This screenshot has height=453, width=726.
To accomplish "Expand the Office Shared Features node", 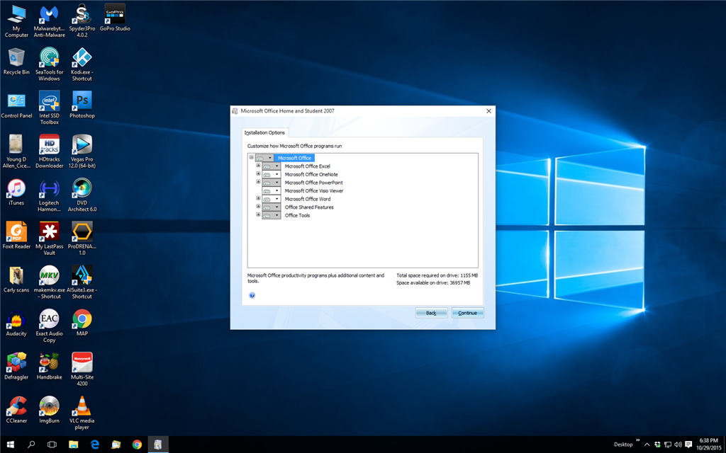I will [258, 207].
